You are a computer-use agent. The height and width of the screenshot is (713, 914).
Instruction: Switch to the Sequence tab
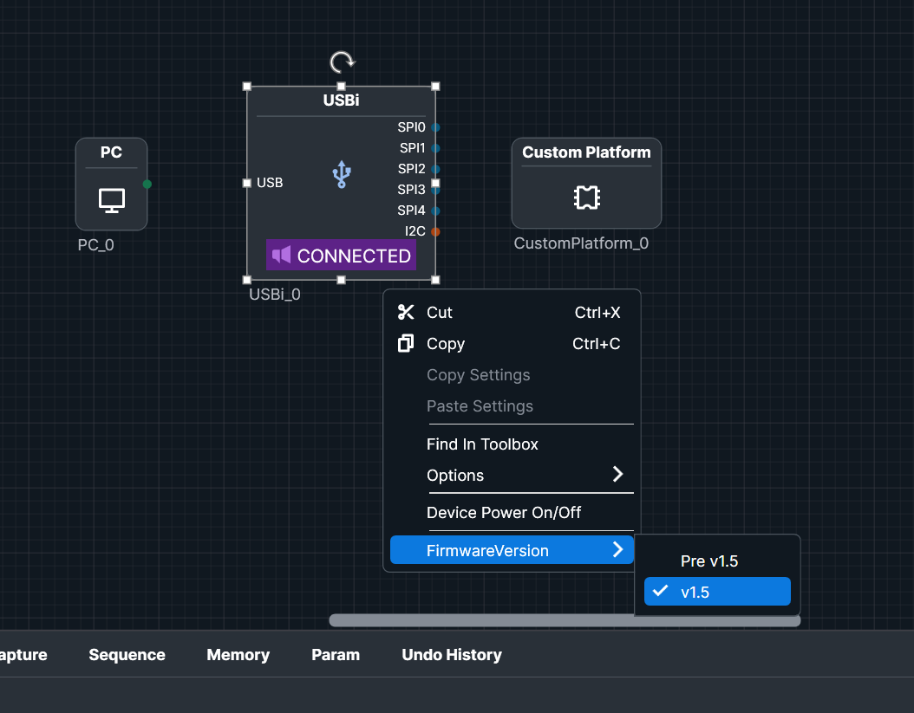tap(127, 655)
